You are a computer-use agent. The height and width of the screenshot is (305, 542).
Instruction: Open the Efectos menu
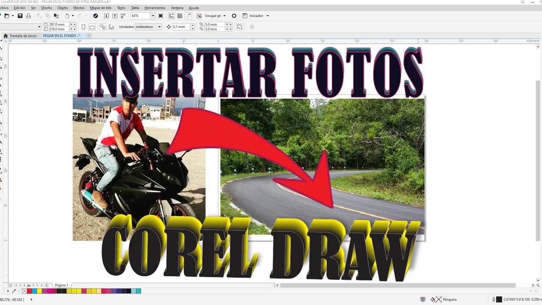point(79,8)
